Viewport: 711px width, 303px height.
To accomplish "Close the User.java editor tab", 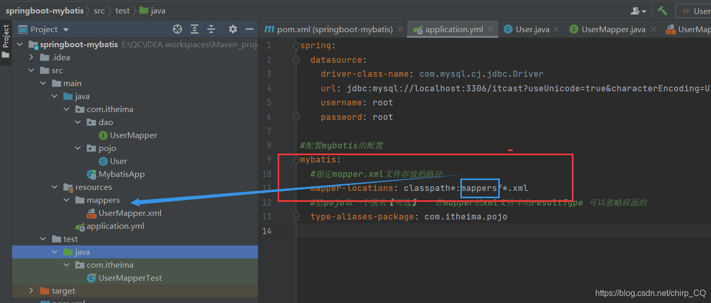I will [x=556, y=30].
